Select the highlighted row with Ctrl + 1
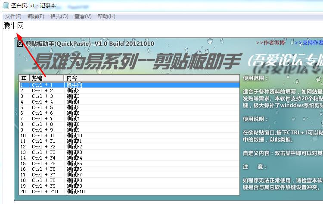Screen dimensions: 323x204 click(x=129, y=85)
